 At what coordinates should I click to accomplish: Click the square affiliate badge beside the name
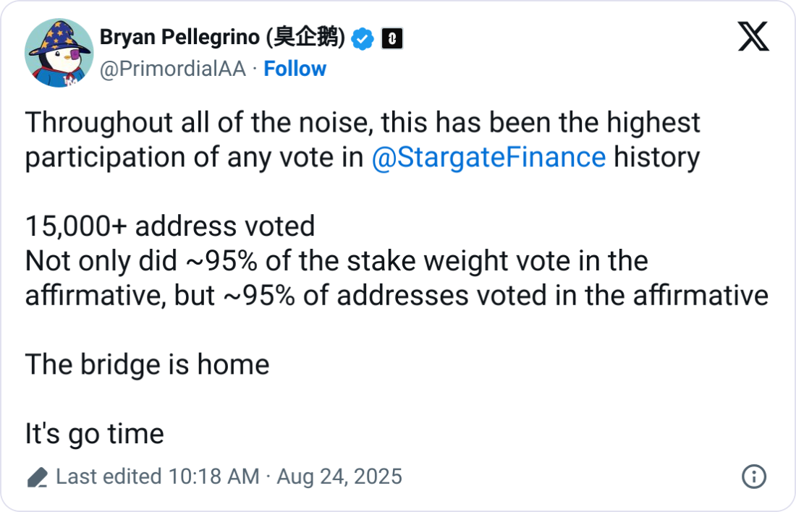click(391, 38)
